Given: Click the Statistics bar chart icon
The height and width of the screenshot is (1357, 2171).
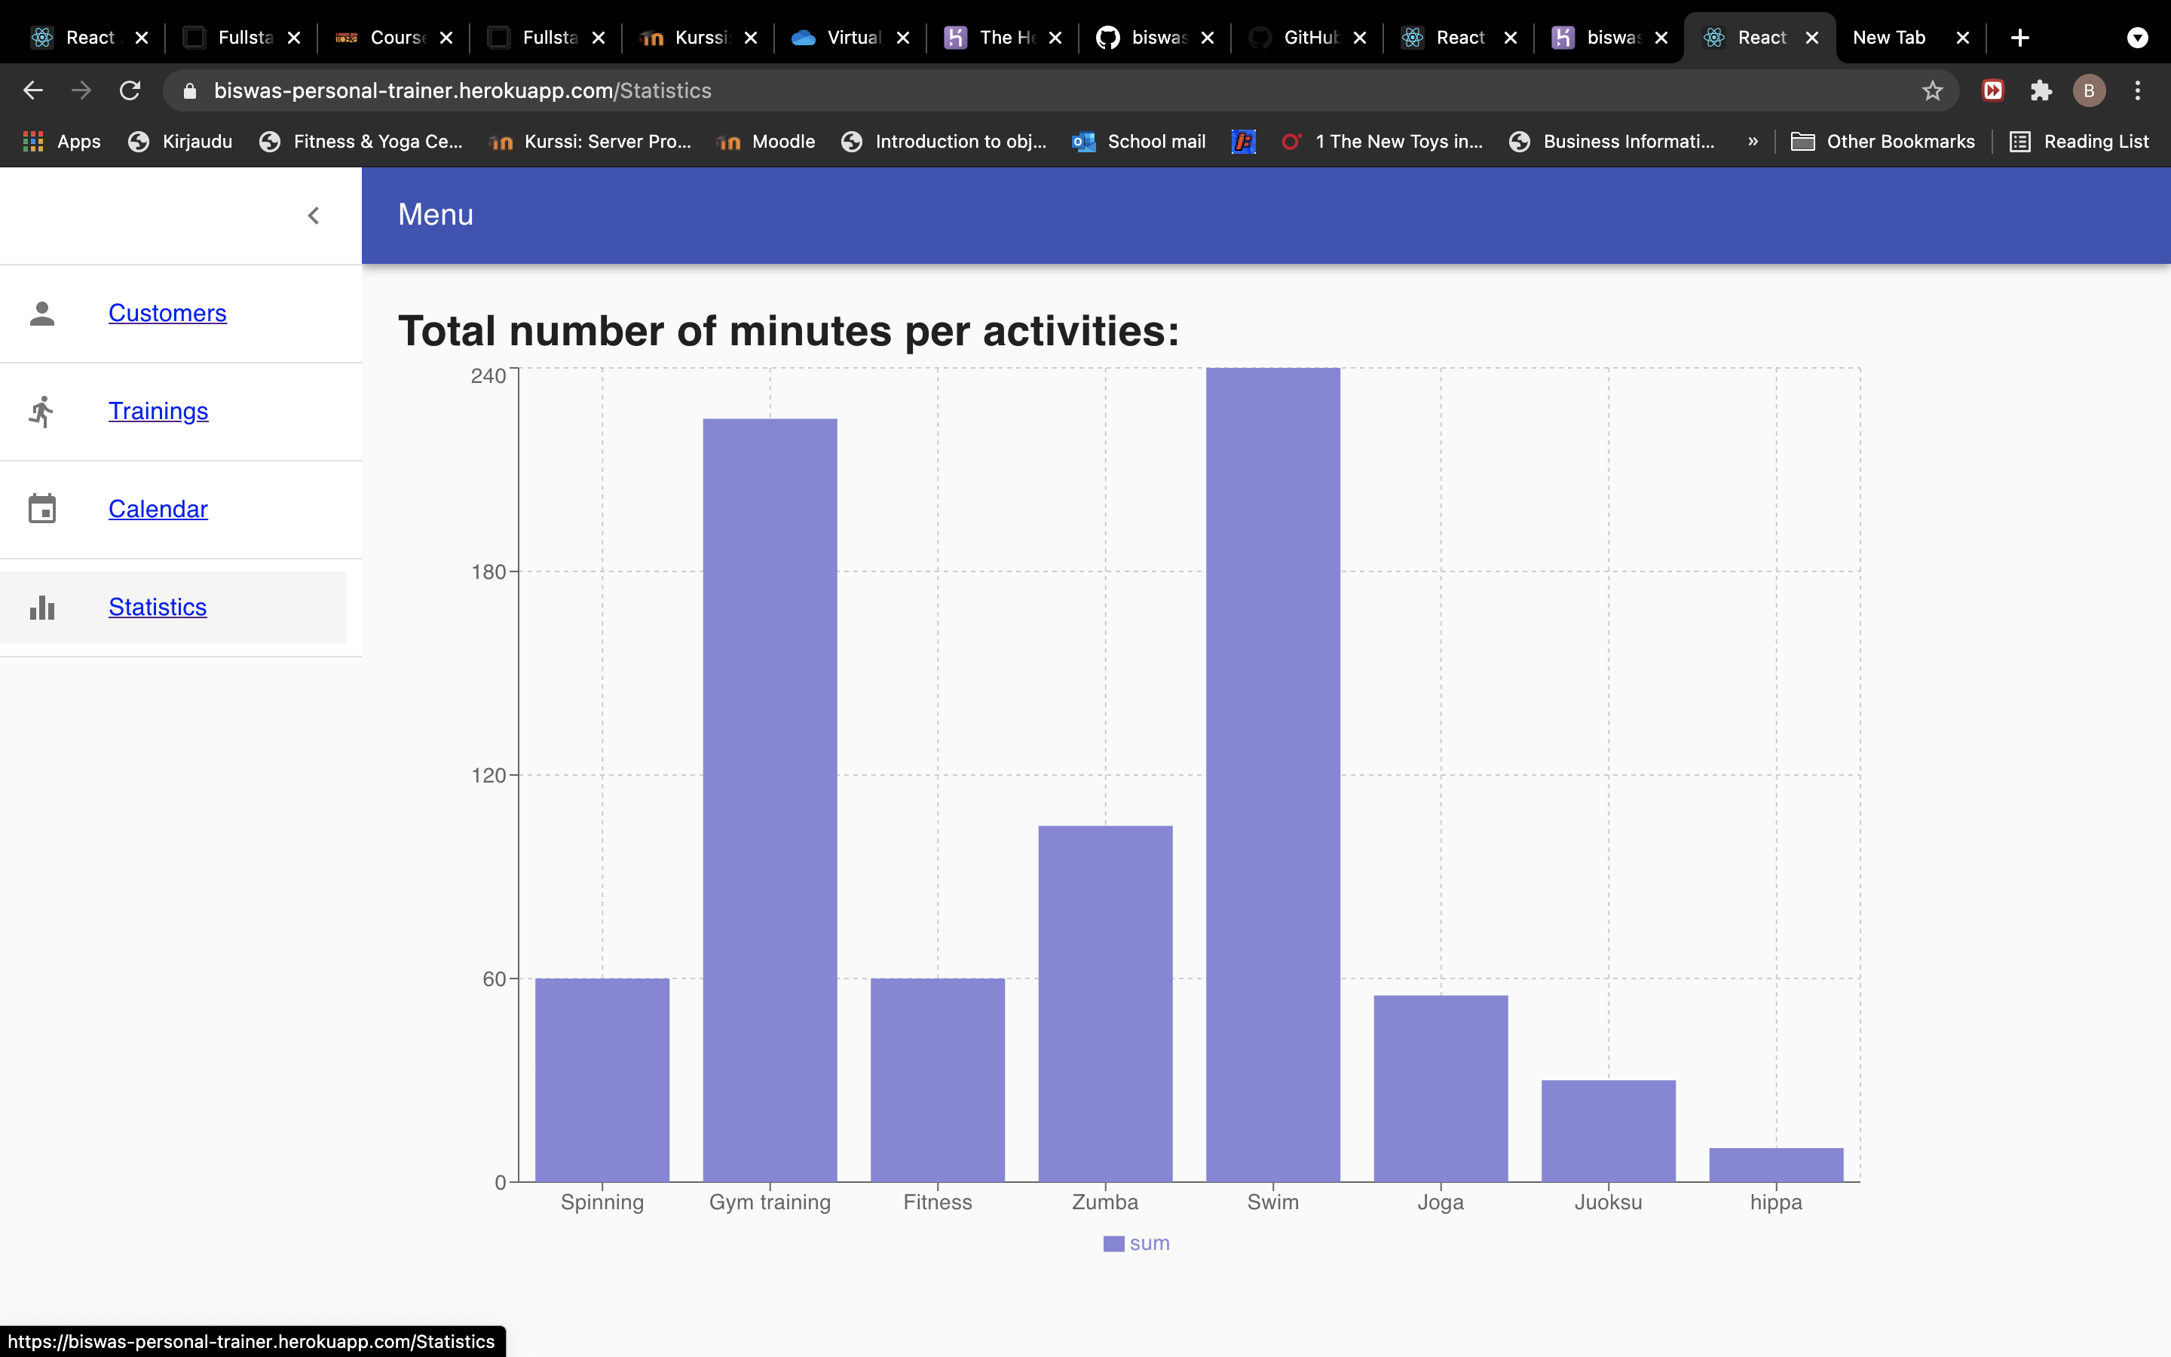Looking at the screenshot, I should coord(42,608).
